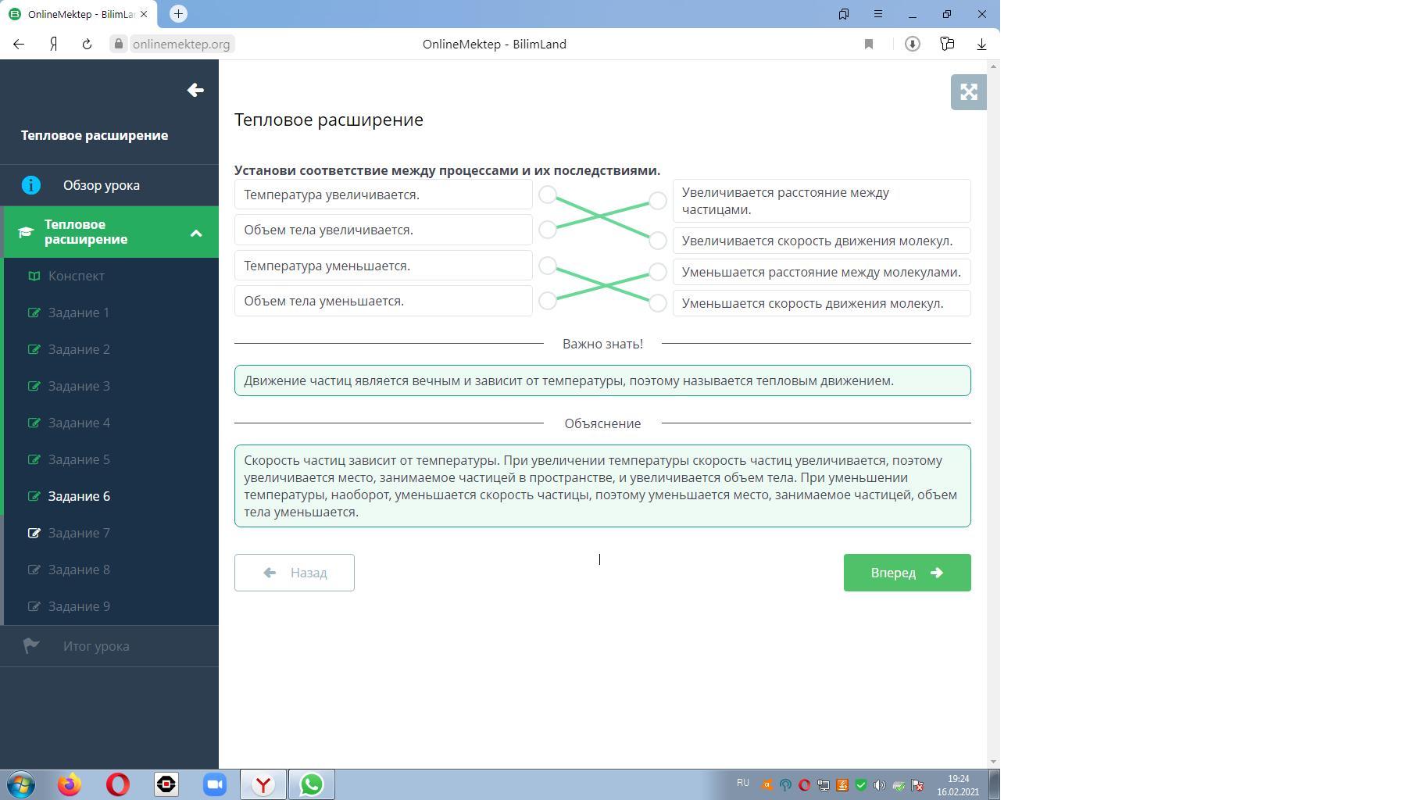Open the Windows Start menu
Viewport: 1408px width, 800px height.
click(21, 784)
